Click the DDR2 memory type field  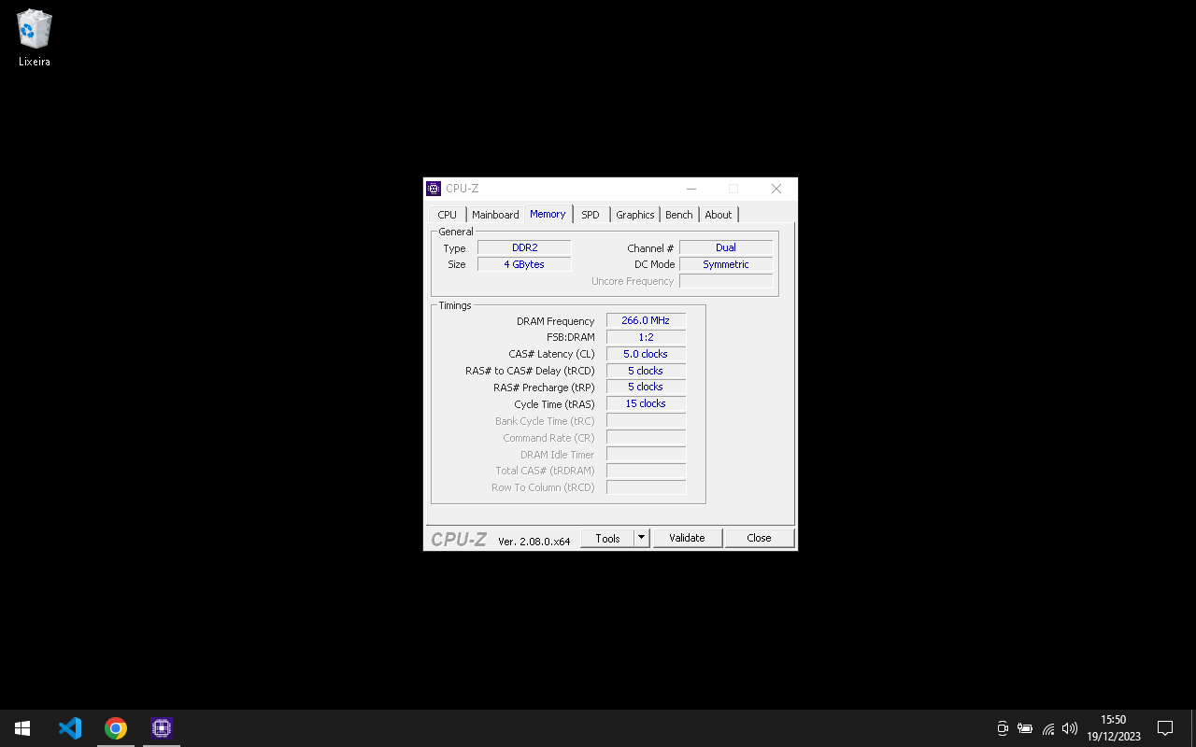tap(524, 247)
